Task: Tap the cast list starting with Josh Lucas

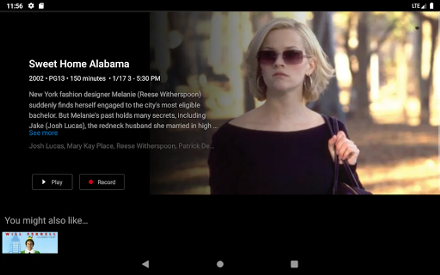Action: coord(122,146)
